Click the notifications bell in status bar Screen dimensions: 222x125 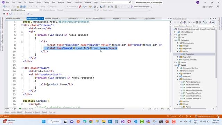(x=218, y=116)
